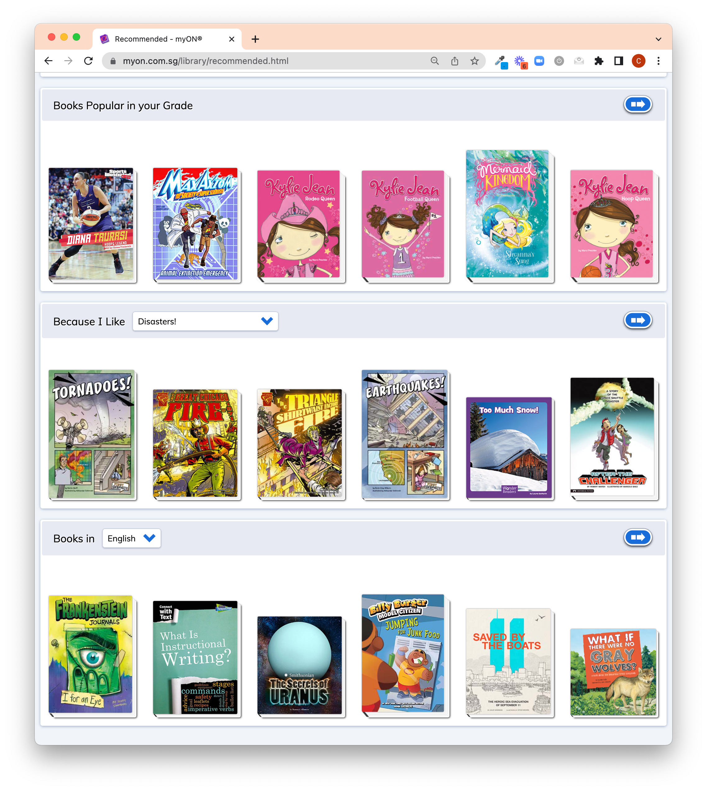Open Mermaid Kingdom book cover
The width and height of the screenshot is (707, 791).
(x=507, y=214)
